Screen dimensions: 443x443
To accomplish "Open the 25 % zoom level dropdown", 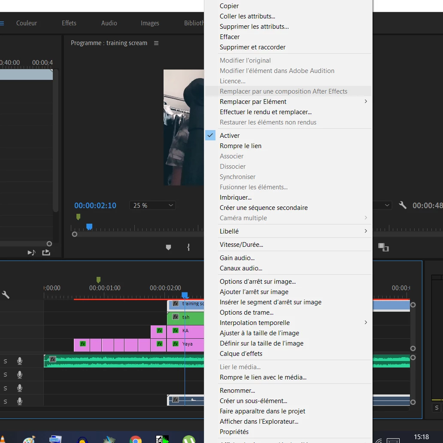I will 152,205.
